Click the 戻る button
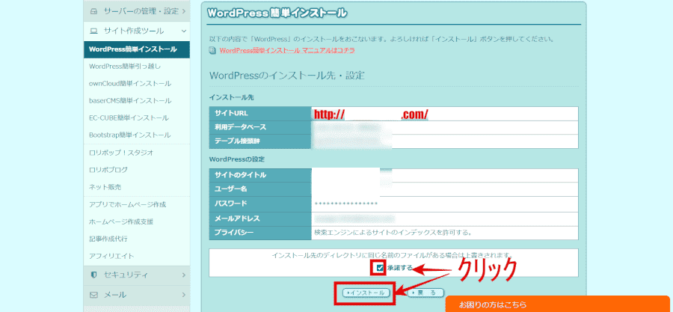Screen dimensions: 673x312 click(425, 293)
